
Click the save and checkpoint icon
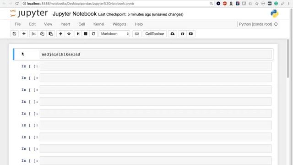tap(14, 34)
